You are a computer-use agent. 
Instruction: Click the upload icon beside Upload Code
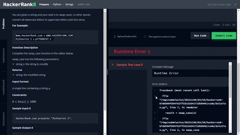pos(114,36)
